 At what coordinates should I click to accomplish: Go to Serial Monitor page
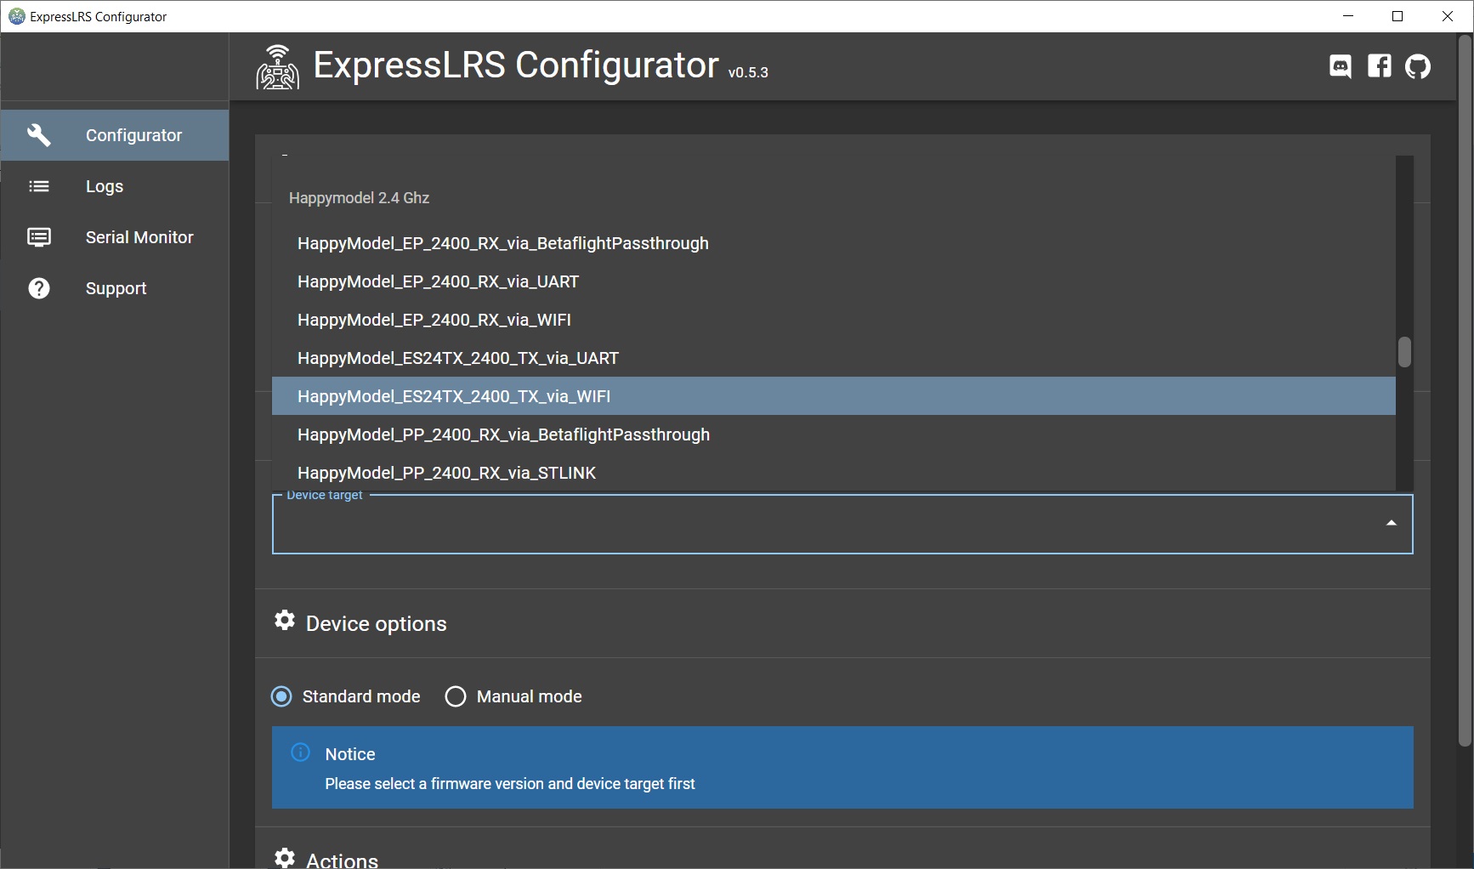[x=115, y=237]
